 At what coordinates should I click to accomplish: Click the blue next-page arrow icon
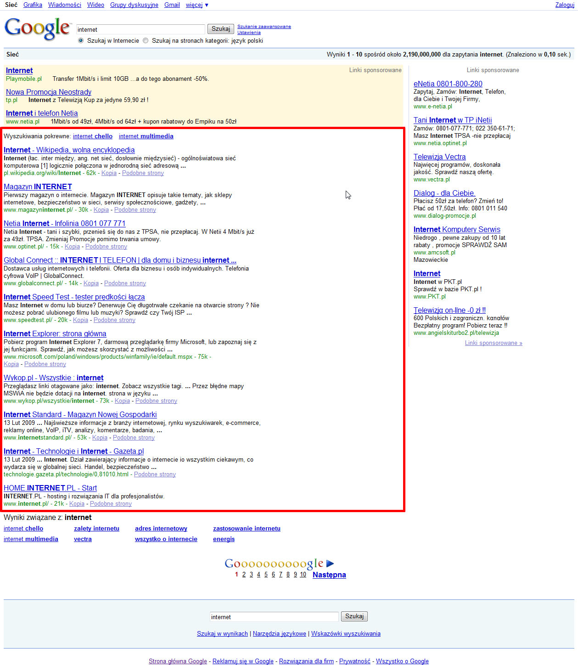330,564
